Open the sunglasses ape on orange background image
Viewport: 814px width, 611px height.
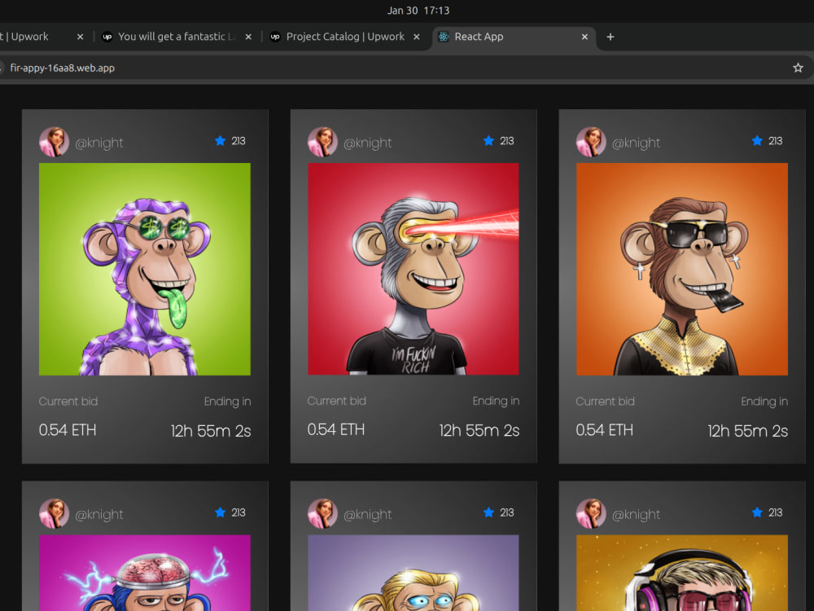[682, 269]
